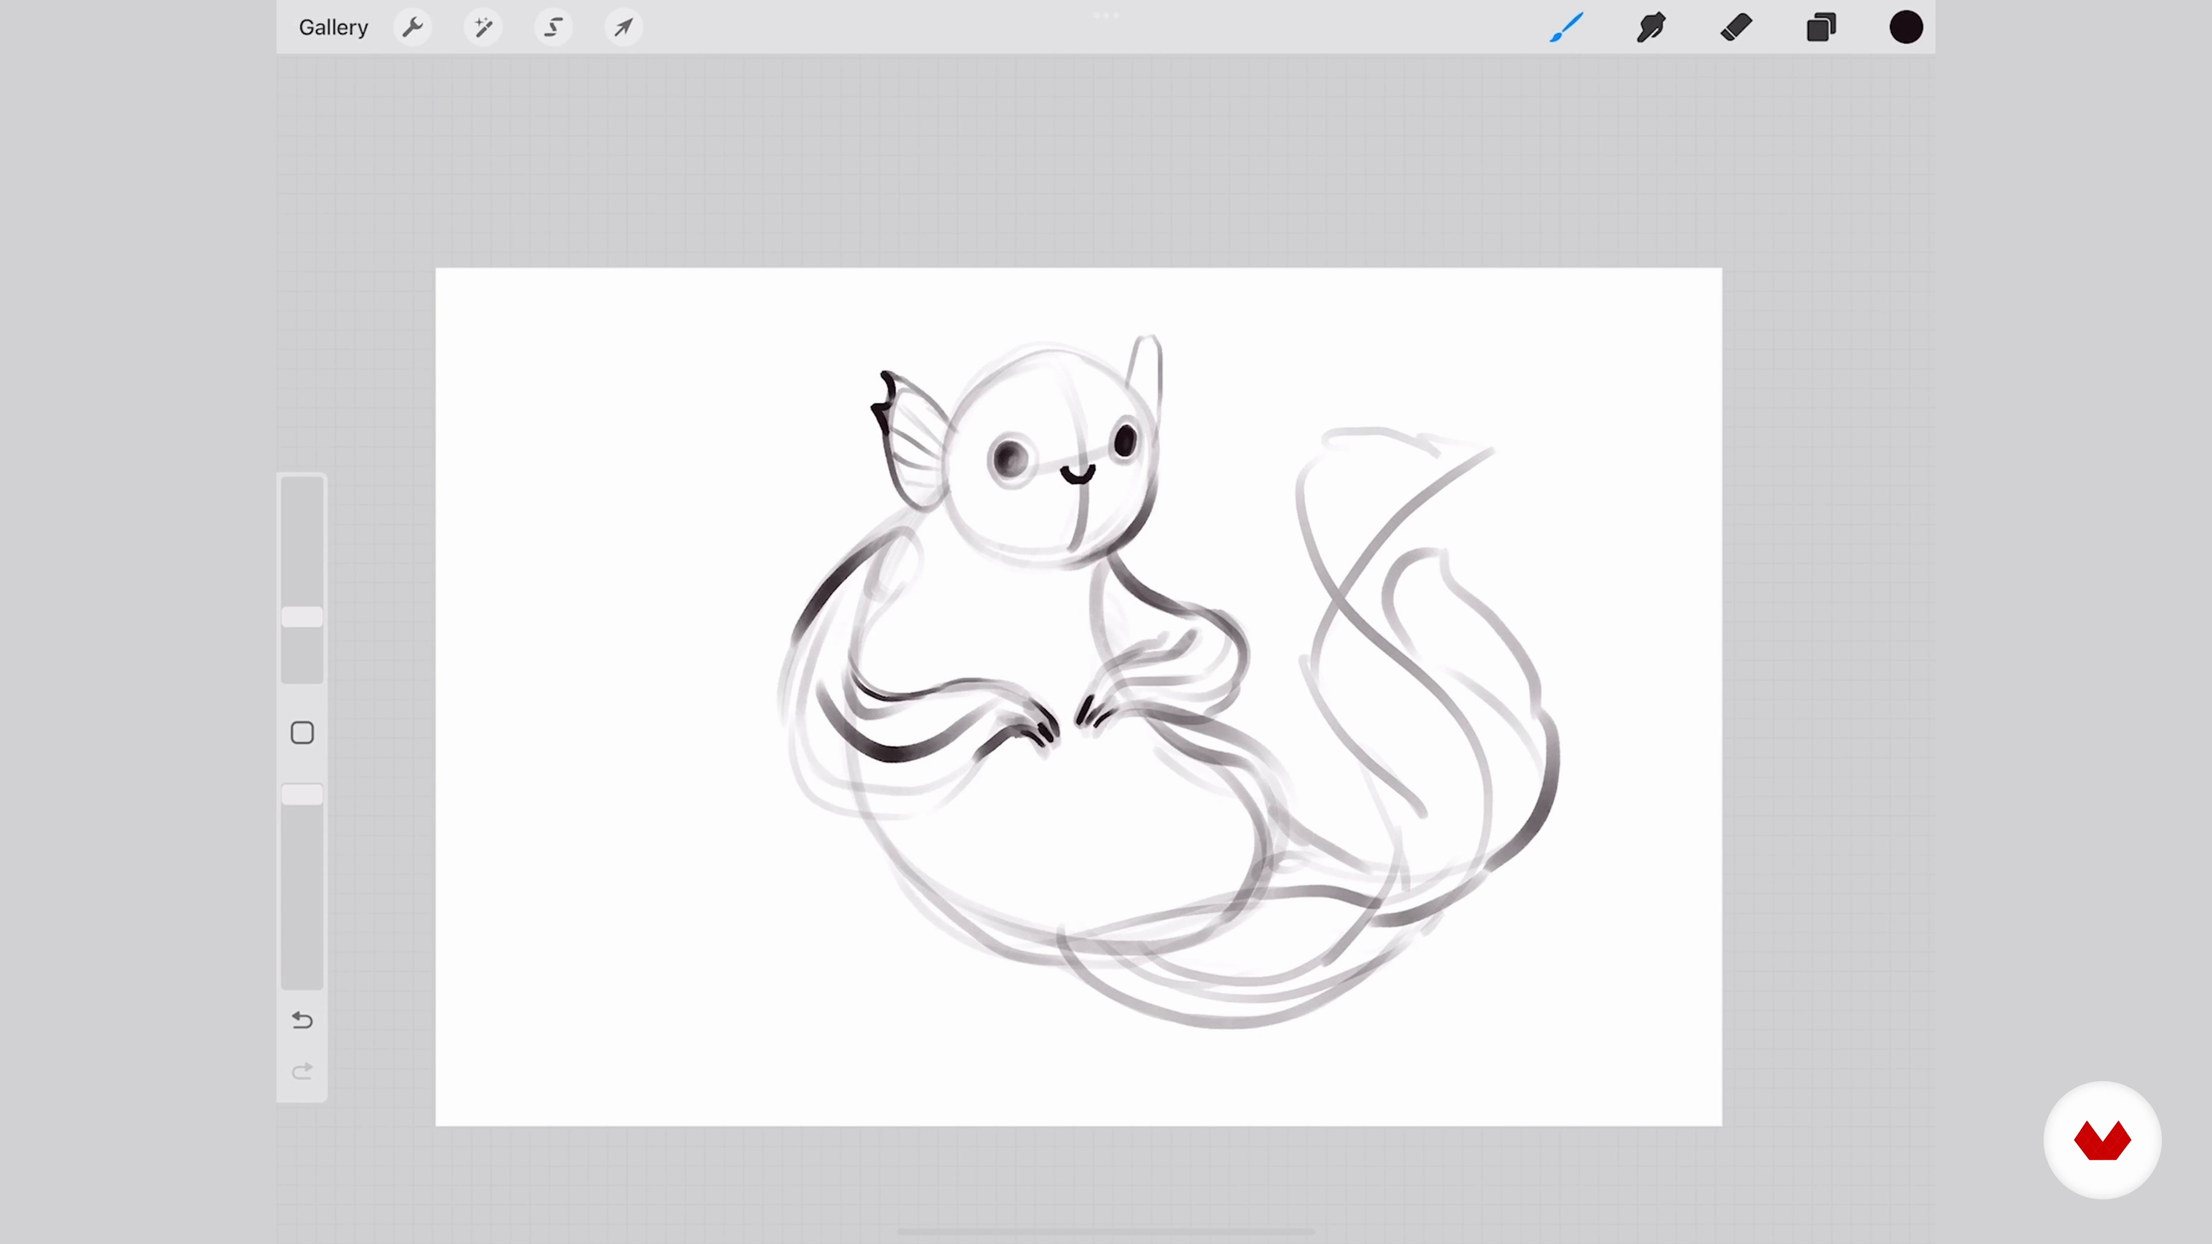This screenshot has width=2212, height=1244.
Task: Select the Paint brush tool
Action: click(x=1567, y=28)
